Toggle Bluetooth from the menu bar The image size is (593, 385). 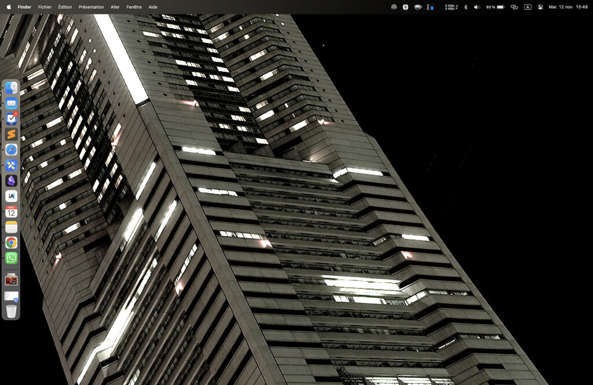point(466,7)
